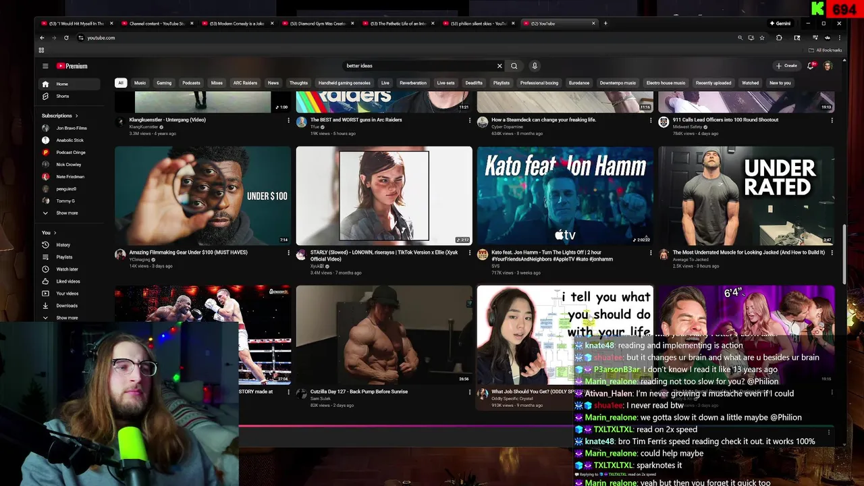Expand Show more under Subscriptions

click(70, 213)
